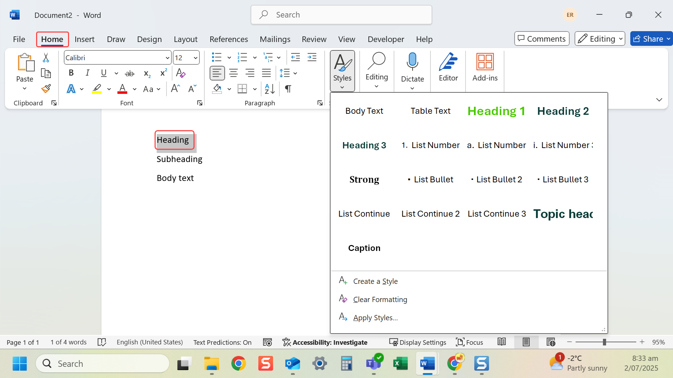The image size is (673, 378).
Task: Open spelling proofing status icon
Action: coord(102,342)
